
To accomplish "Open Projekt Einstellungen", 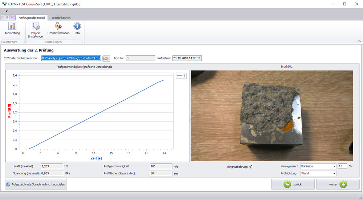I will [36, 30].
